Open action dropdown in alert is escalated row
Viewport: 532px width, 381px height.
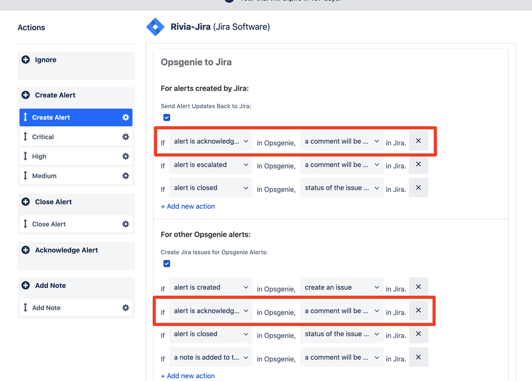click(342, 164)
